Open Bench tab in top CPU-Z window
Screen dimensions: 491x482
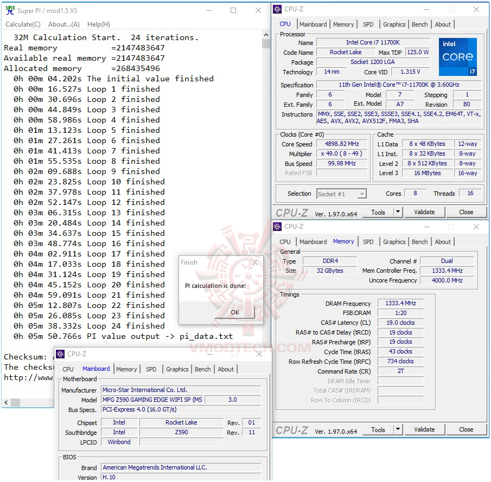coord(419,24)
